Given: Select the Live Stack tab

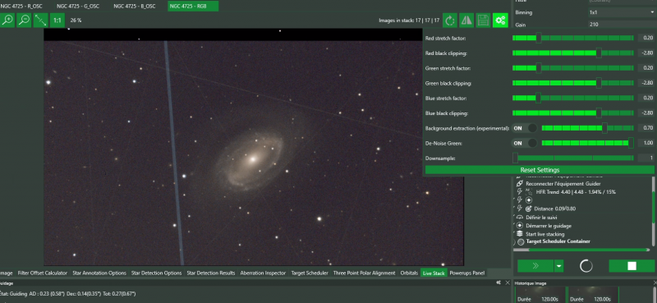Looking at the screenshot, I should 434,273.
